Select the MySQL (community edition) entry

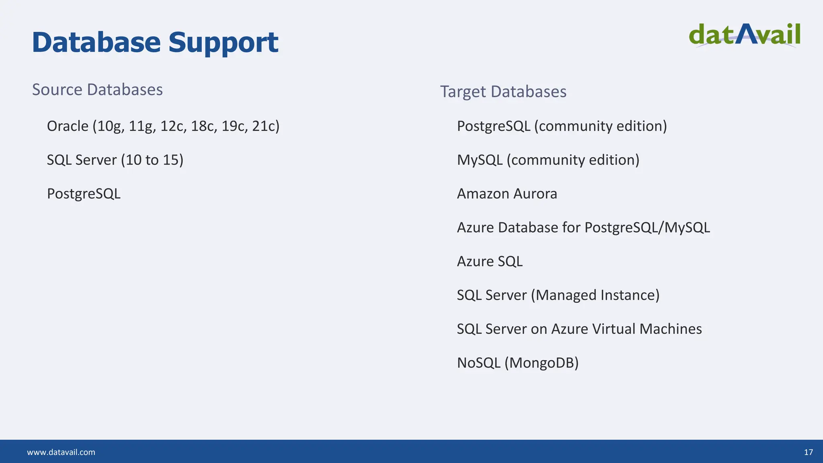tap(548, 160)
